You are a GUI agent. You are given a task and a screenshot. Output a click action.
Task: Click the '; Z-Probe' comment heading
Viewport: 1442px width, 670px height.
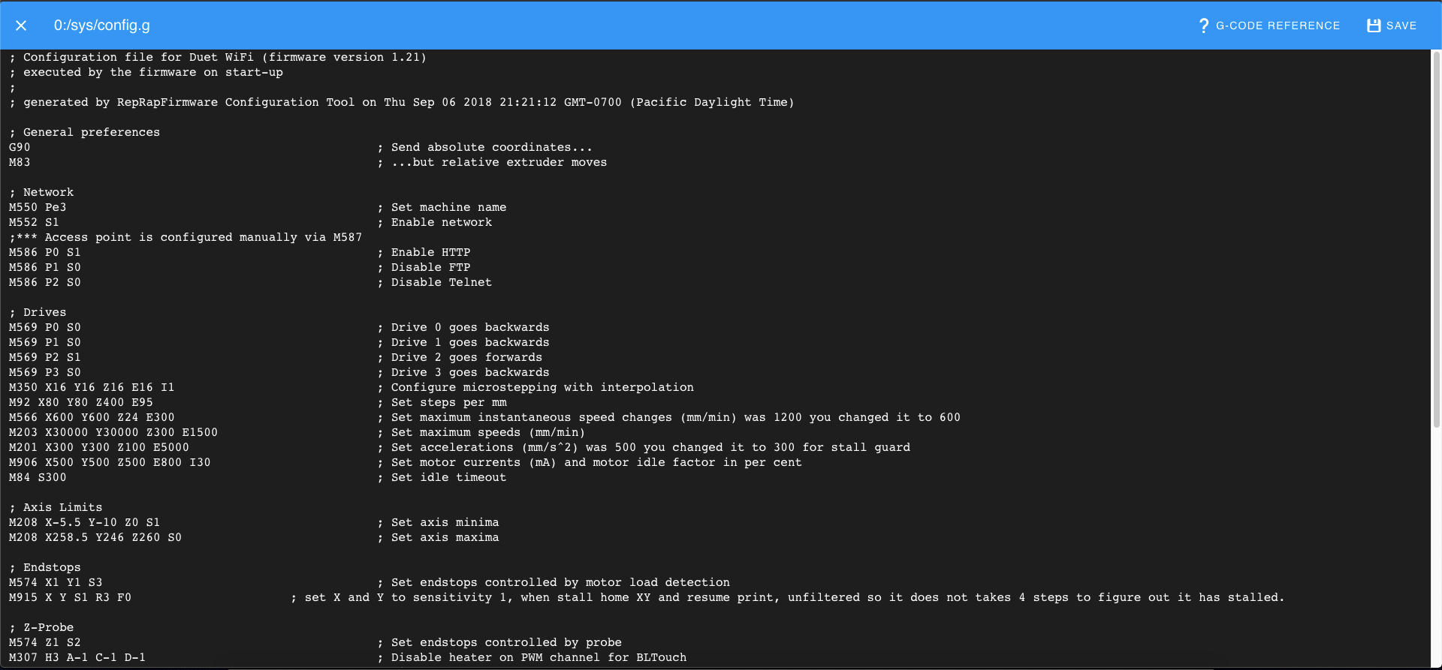(x=41, y=627)
